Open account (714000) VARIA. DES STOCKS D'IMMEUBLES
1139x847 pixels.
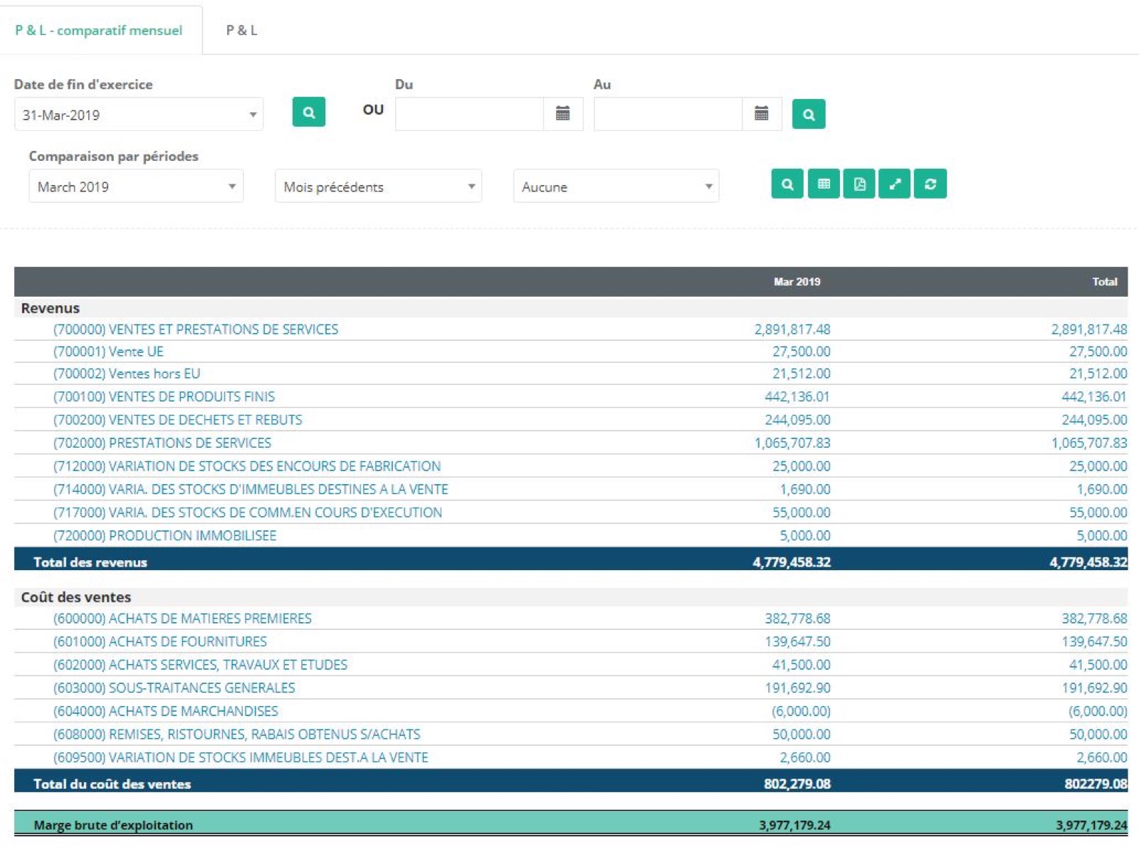[x=251, y=490]
